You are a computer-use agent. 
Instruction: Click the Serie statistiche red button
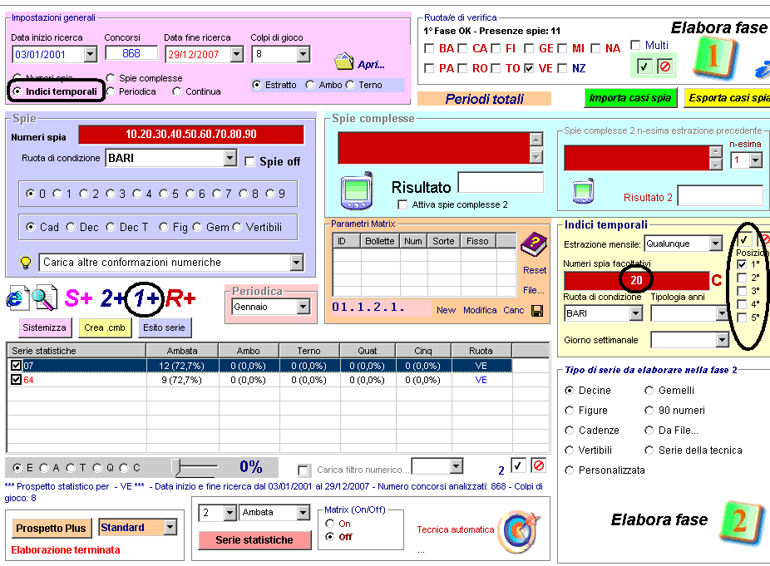click(254, 540)
